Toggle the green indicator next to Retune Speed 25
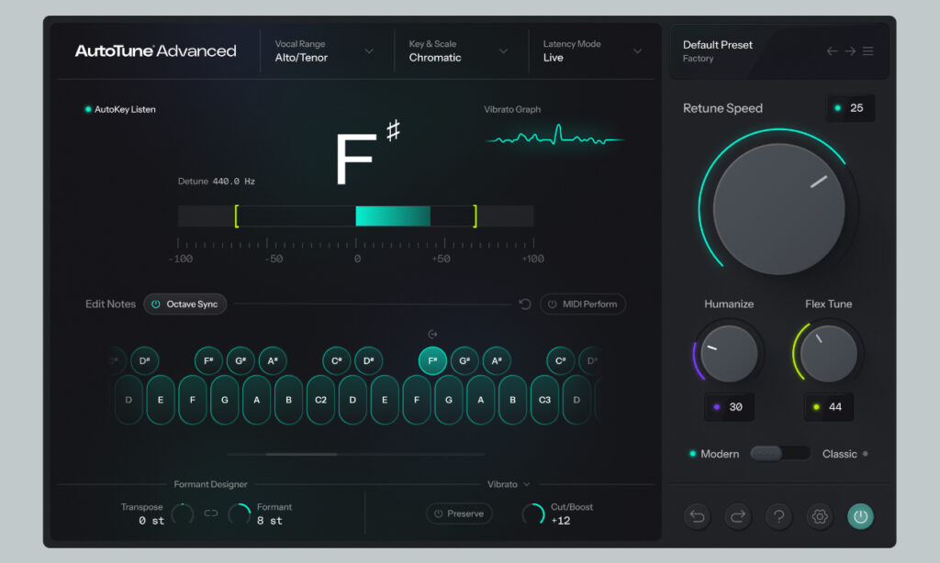Image resolution: width=940 pixels, height=563 pixels. (x=837, y=108)
